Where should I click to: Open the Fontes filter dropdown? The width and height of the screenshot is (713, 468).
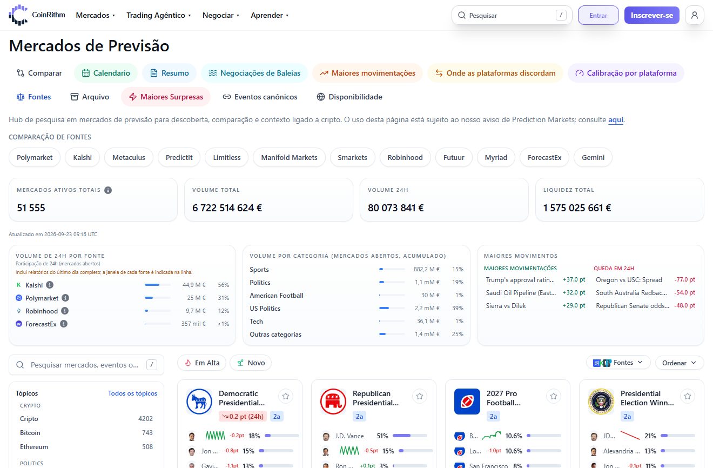618,363
